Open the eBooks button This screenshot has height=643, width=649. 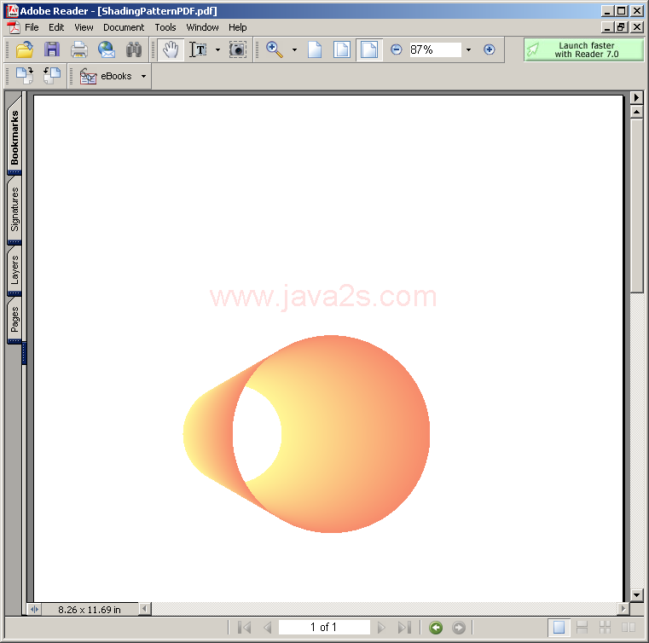pyautogui.click(x=106, y=76)
